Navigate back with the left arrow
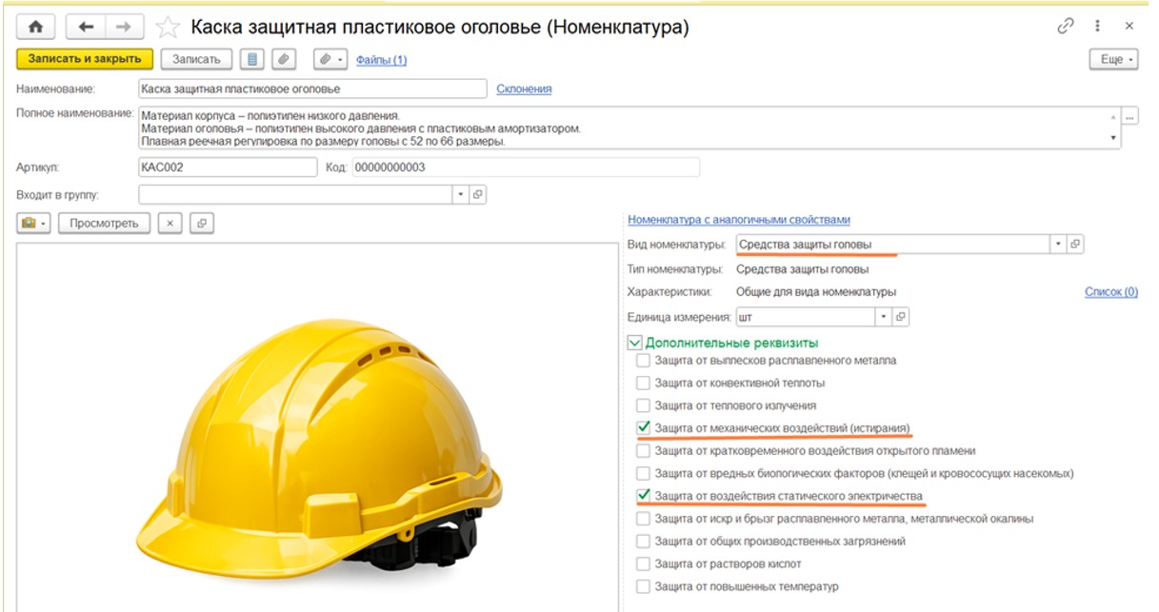This screenshot has height=612, width=1159. [86, 28]
